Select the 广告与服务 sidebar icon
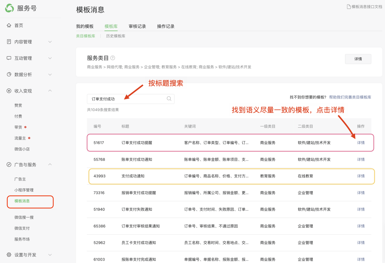 tap(9, 165)
